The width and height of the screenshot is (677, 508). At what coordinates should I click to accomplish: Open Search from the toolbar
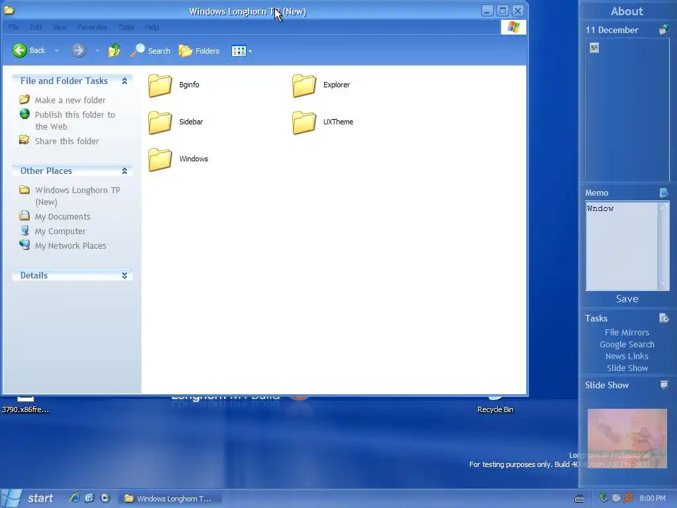(150, 50)
